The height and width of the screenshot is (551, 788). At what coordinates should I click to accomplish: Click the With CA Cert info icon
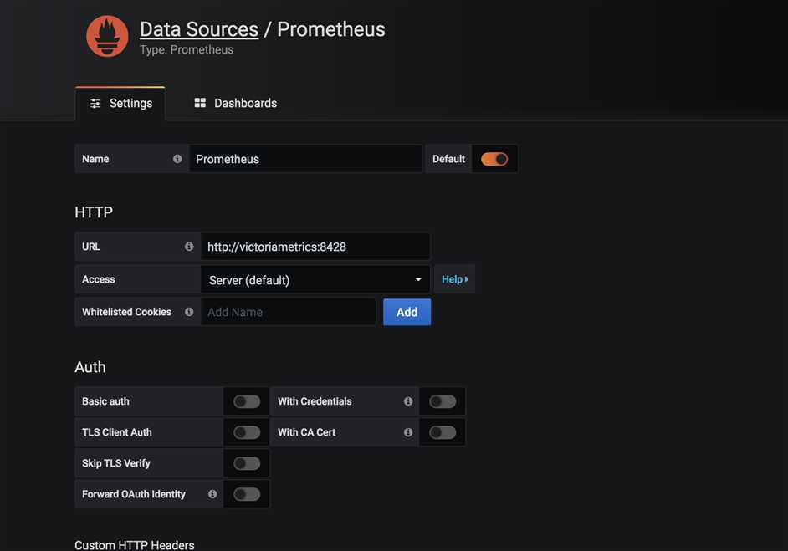[408, 432]
